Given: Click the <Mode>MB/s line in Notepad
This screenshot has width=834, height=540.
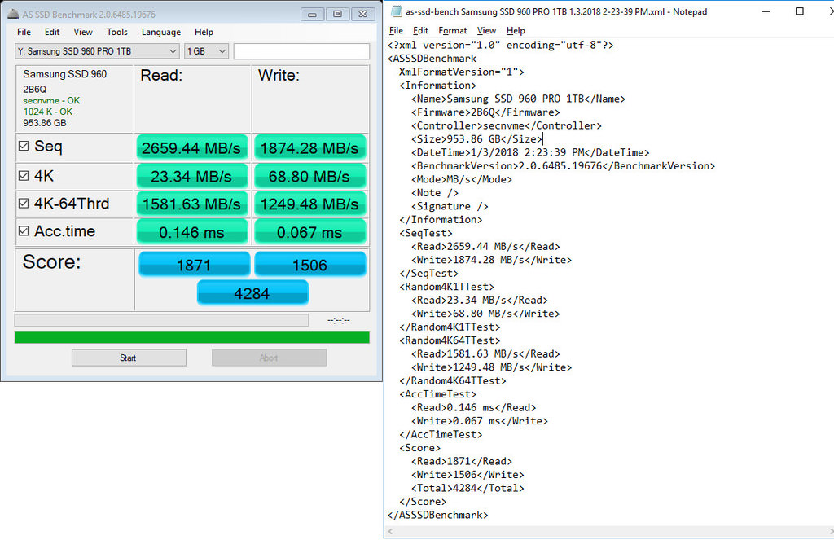Looking at the screenshot, I should (x=461, y=179).
